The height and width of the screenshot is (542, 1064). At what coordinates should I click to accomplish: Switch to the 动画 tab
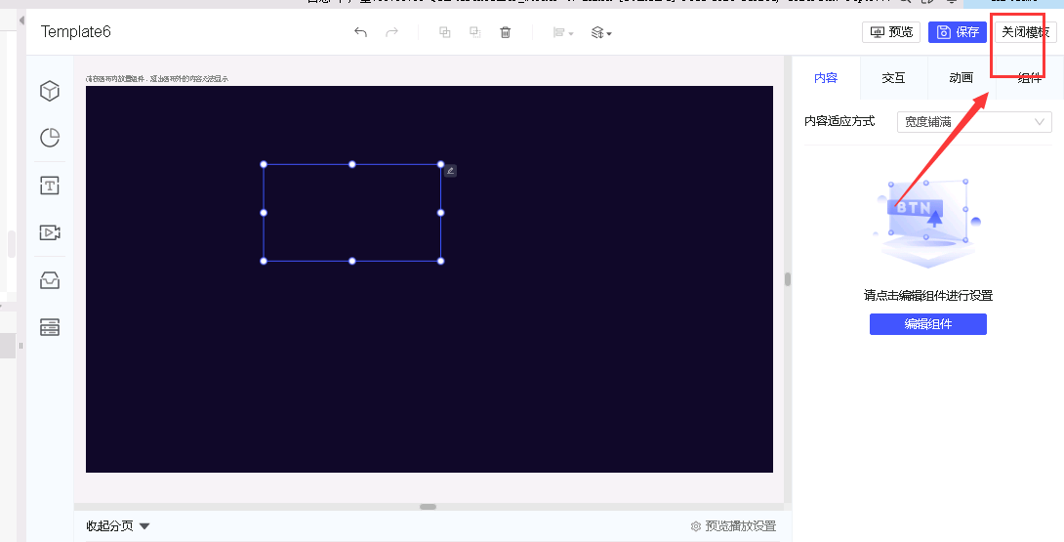click(x=962, y=78)
